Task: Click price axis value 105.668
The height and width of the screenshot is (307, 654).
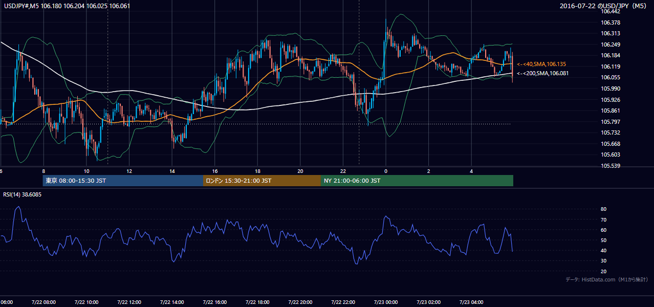Action: coord(611,144)
